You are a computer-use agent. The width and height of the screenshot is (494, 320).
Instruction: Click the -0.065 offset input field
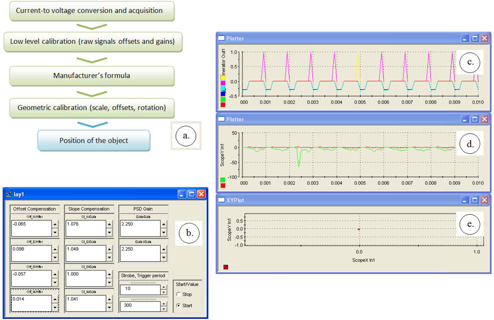point(32,228)
